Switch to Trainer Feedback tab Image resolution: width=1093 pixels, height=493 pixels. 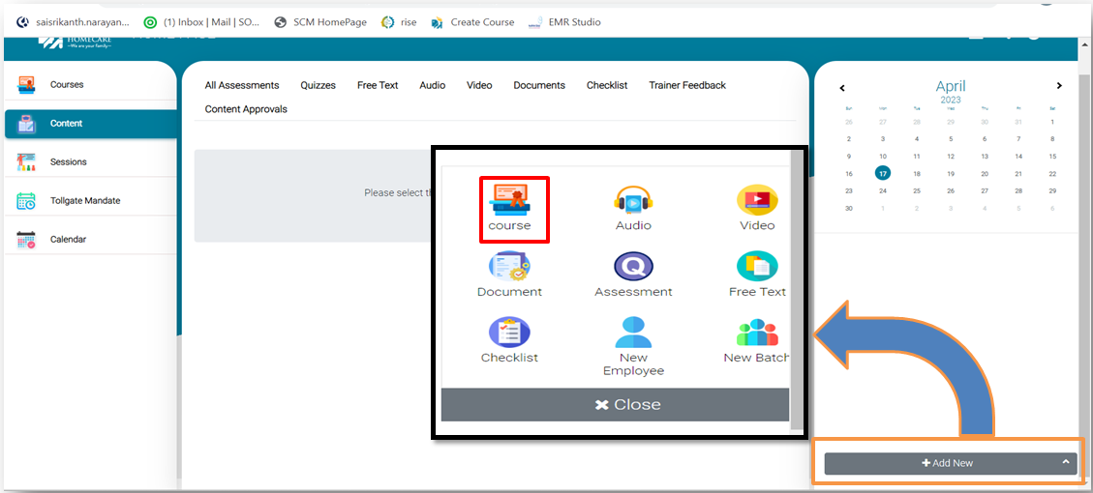point(686,85)
